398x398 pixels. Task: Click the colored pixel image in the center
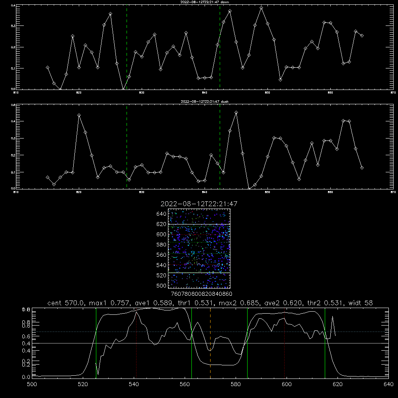pyautogui.click(x=199, y=248)
